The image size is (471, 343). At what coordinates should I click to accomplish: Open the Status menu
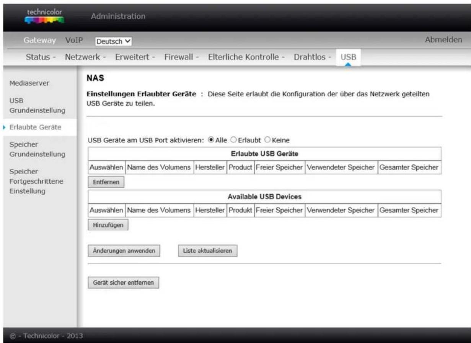tap(41, 57)
